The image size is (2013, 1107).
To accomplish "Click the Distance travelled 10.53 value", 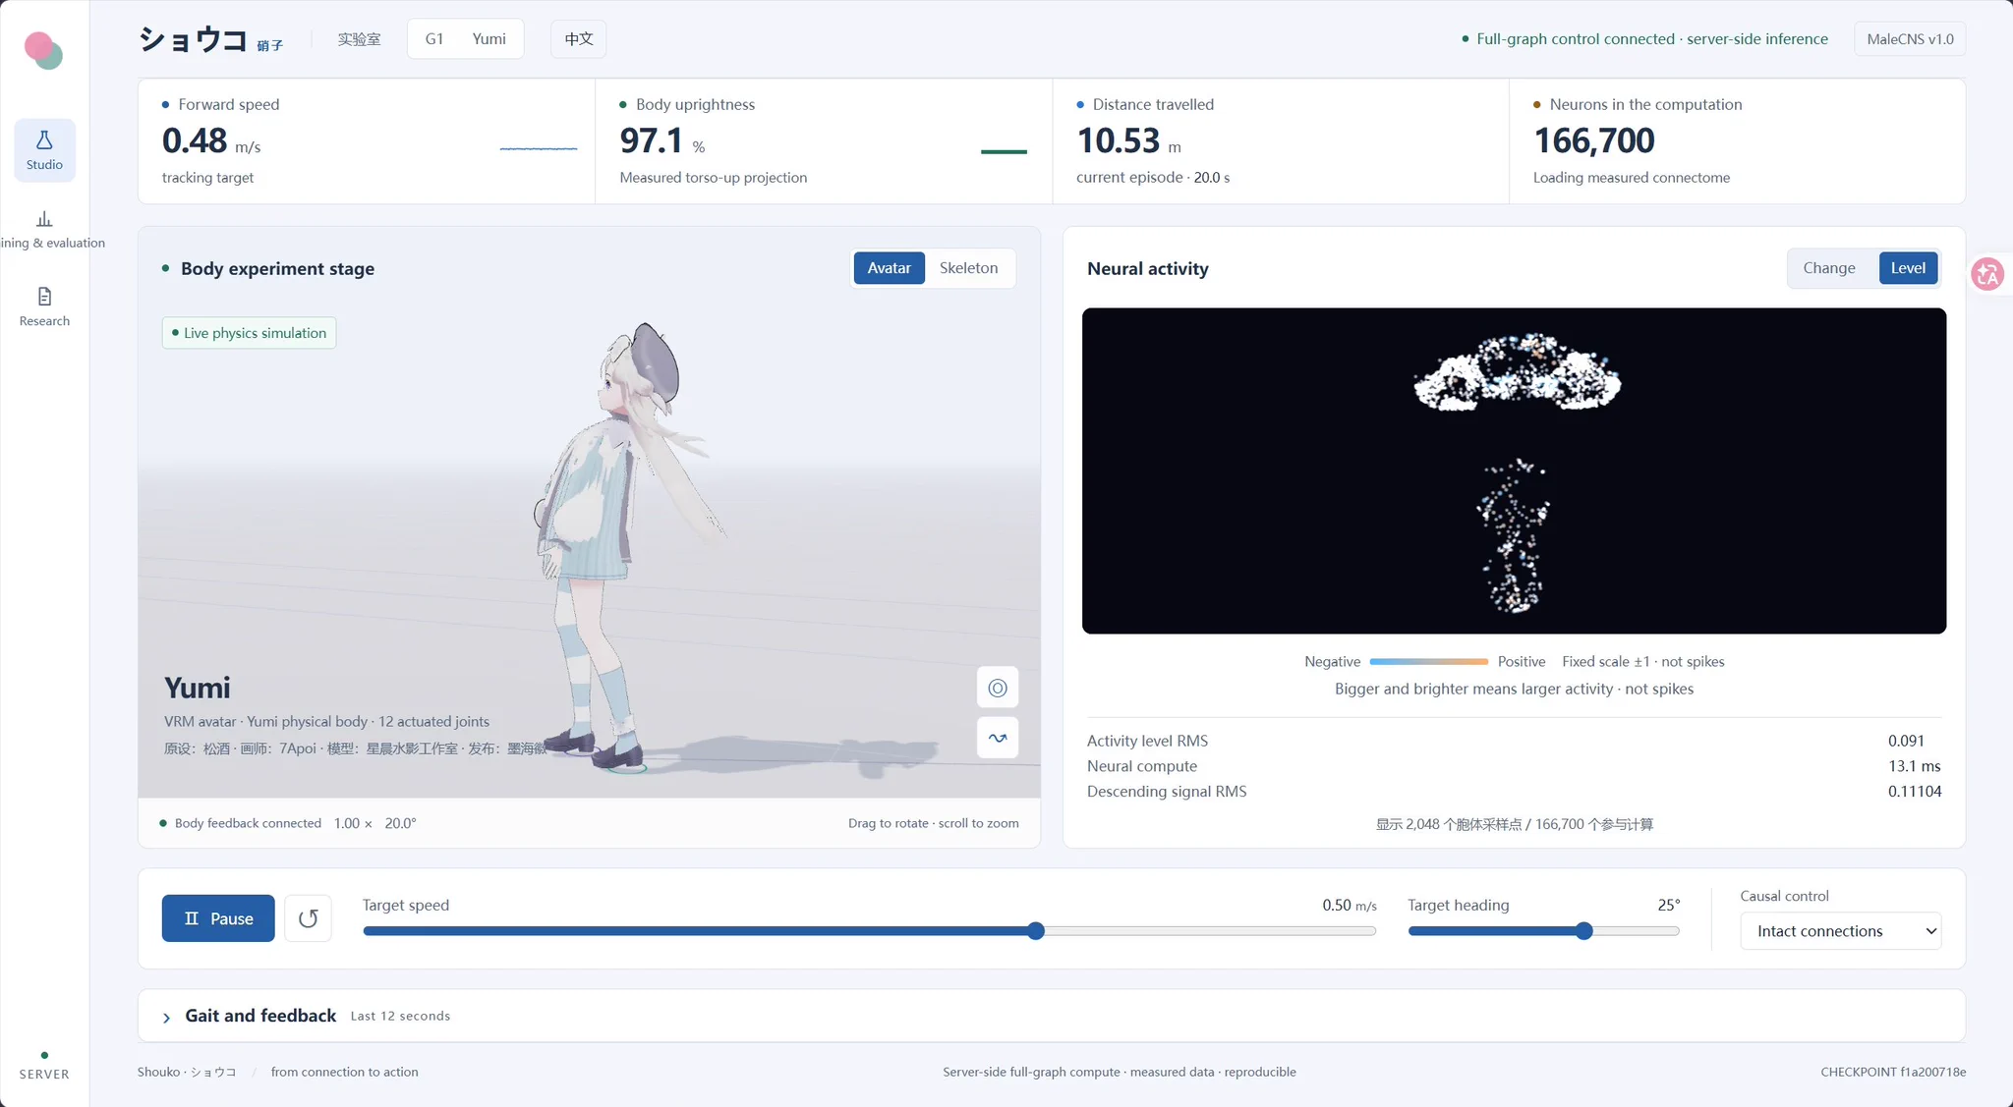I will 1119,141.
